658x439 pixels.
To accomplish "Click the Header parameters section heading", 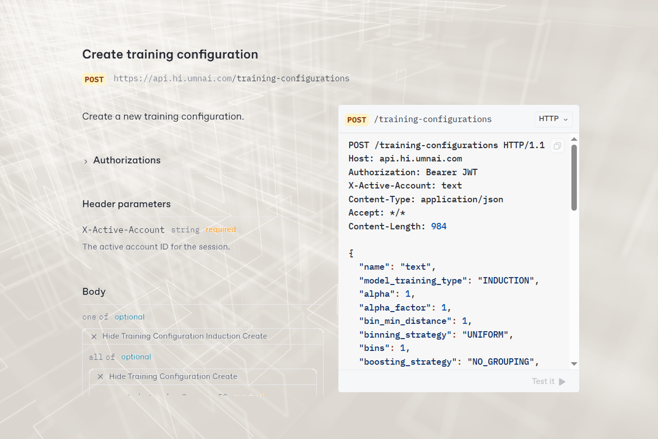I will pos(126,204).
